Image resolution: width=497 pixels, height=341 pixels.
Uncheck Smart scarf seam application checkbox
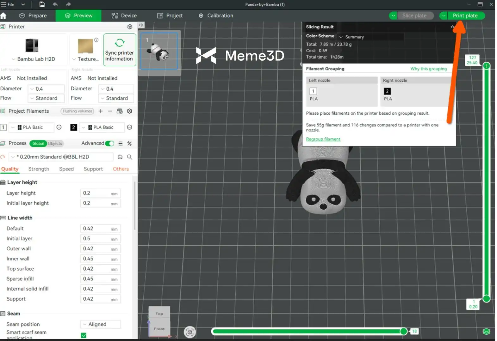84,335
